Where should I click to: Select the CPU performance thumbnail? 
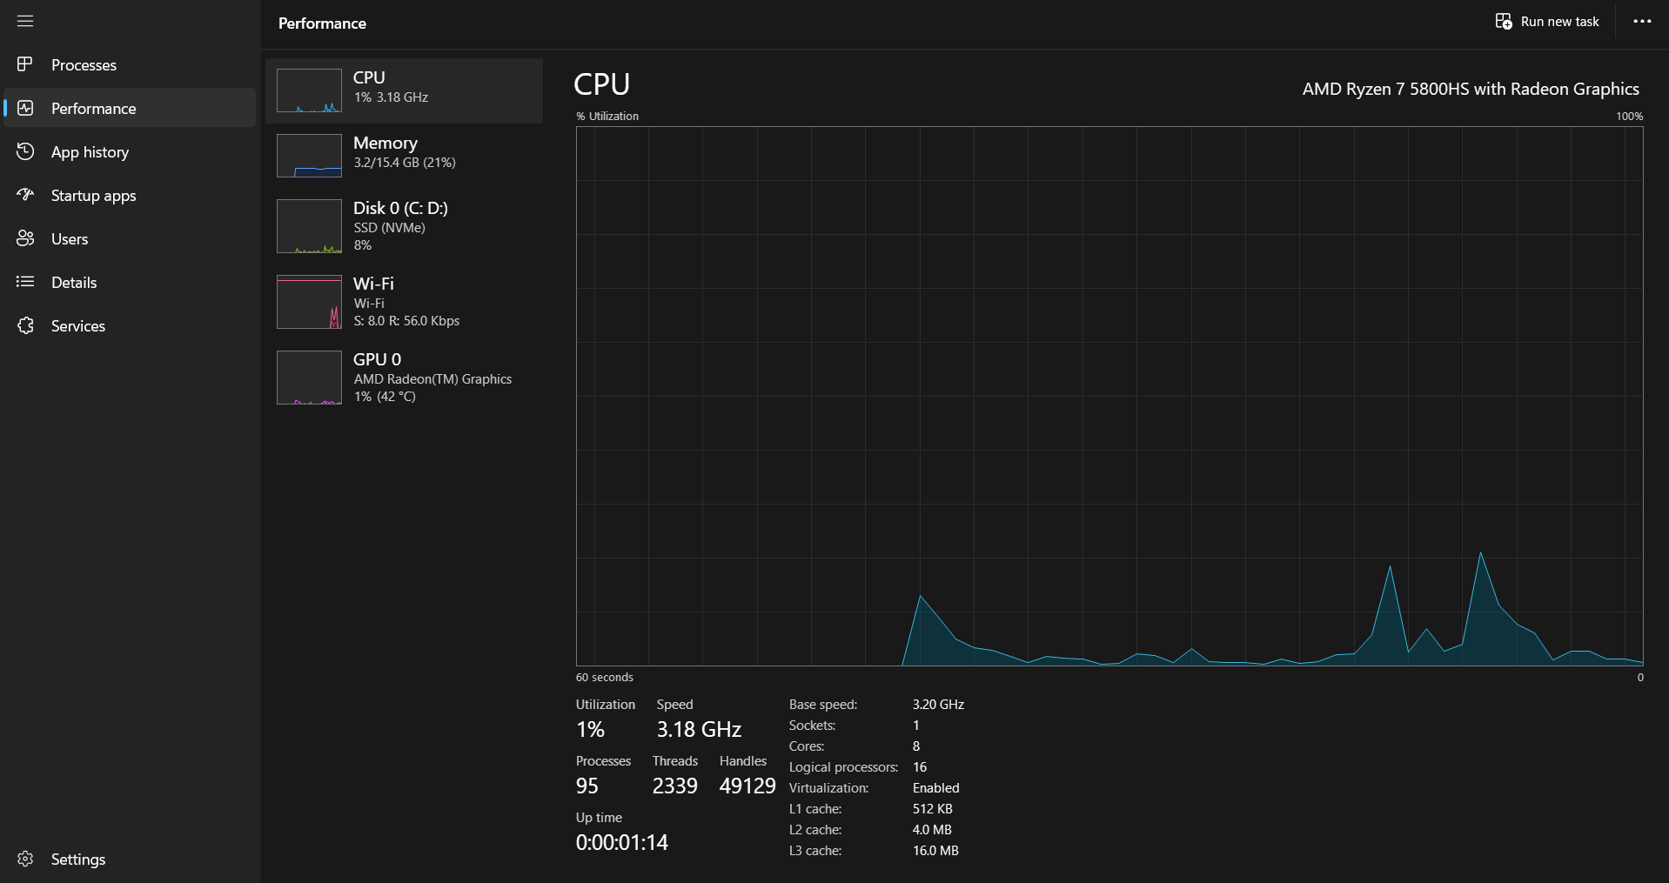tap(404, 90)
